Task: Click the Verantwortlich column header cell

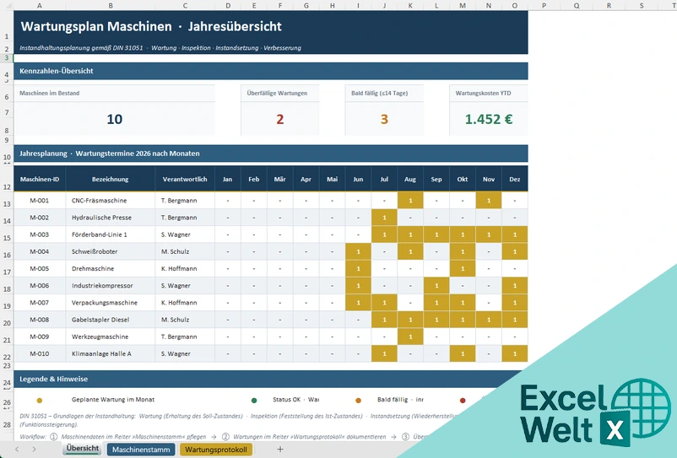Action: (185, 179)
